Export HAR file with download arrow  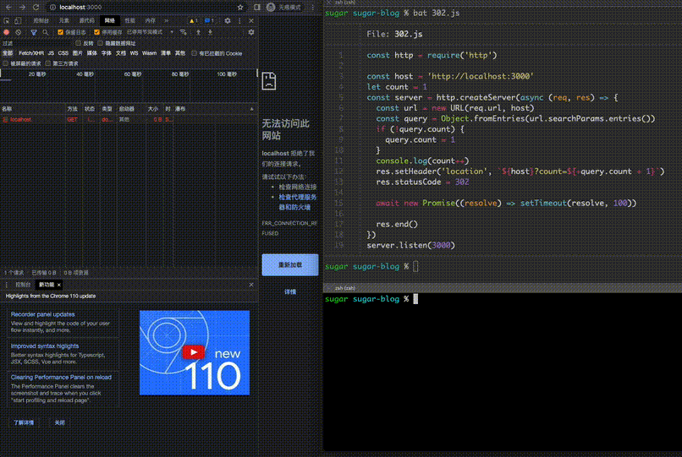[x=210, y=32]
